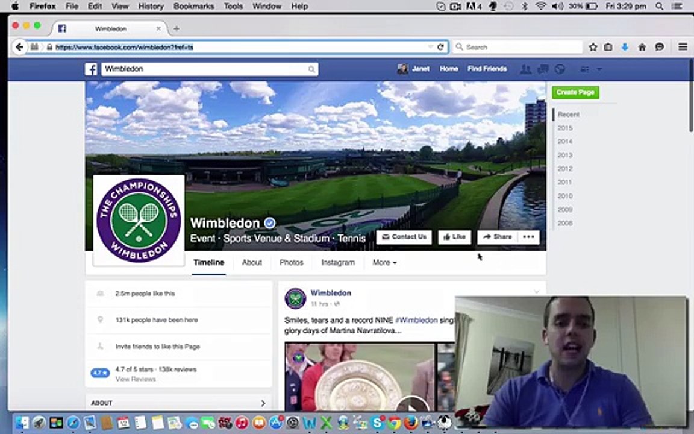Expand the ABOUT section arrow
The height and width of the screenshot is (434, 694).
(263, 403)
